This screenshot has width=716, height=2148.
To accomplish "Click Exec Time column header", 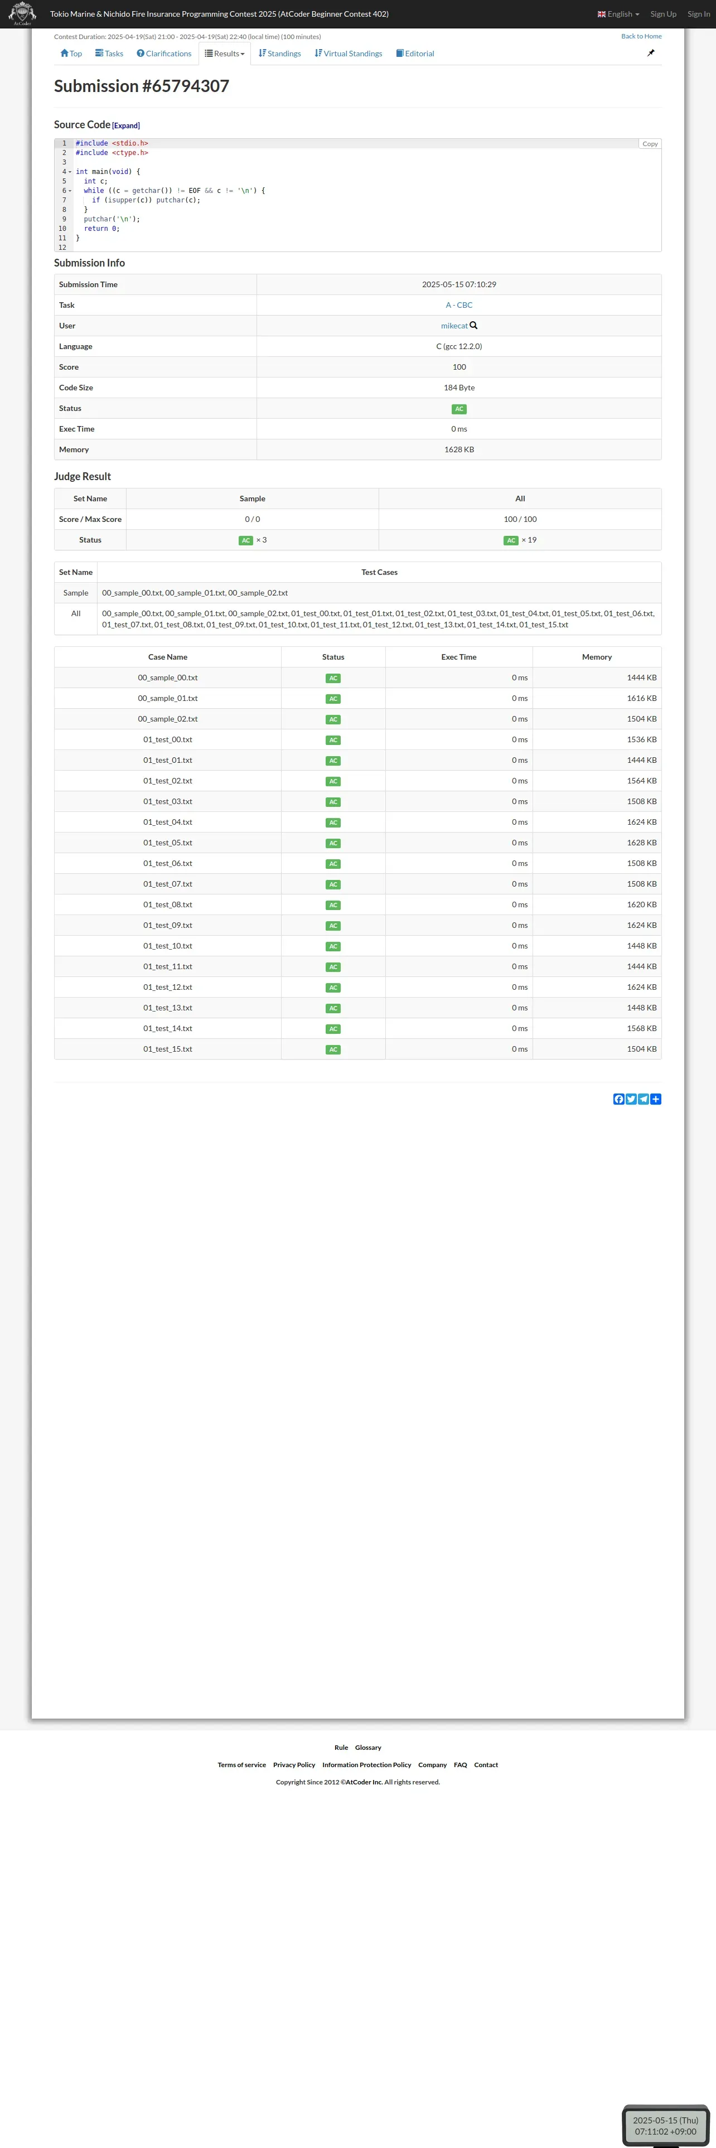I will [x=458, y=657].
